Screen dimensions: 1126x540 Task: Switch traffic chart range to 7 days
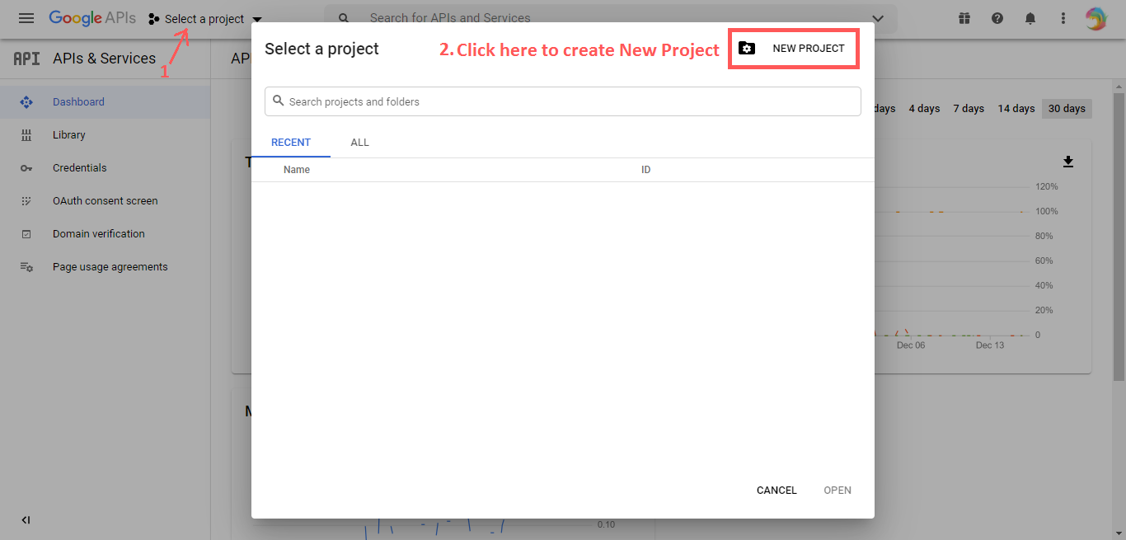point(968,108)
